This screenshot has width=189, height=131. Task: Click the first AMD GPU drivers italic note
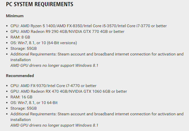point(54,65)
